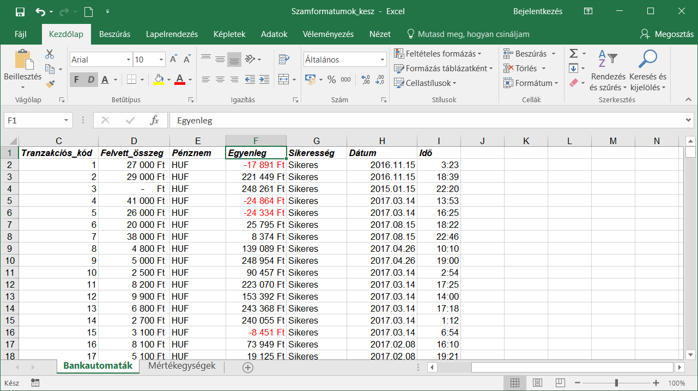Click the increase font size icon
This screenshot has height=391, width=698.
pyautogui.click(x=173, y=59)
